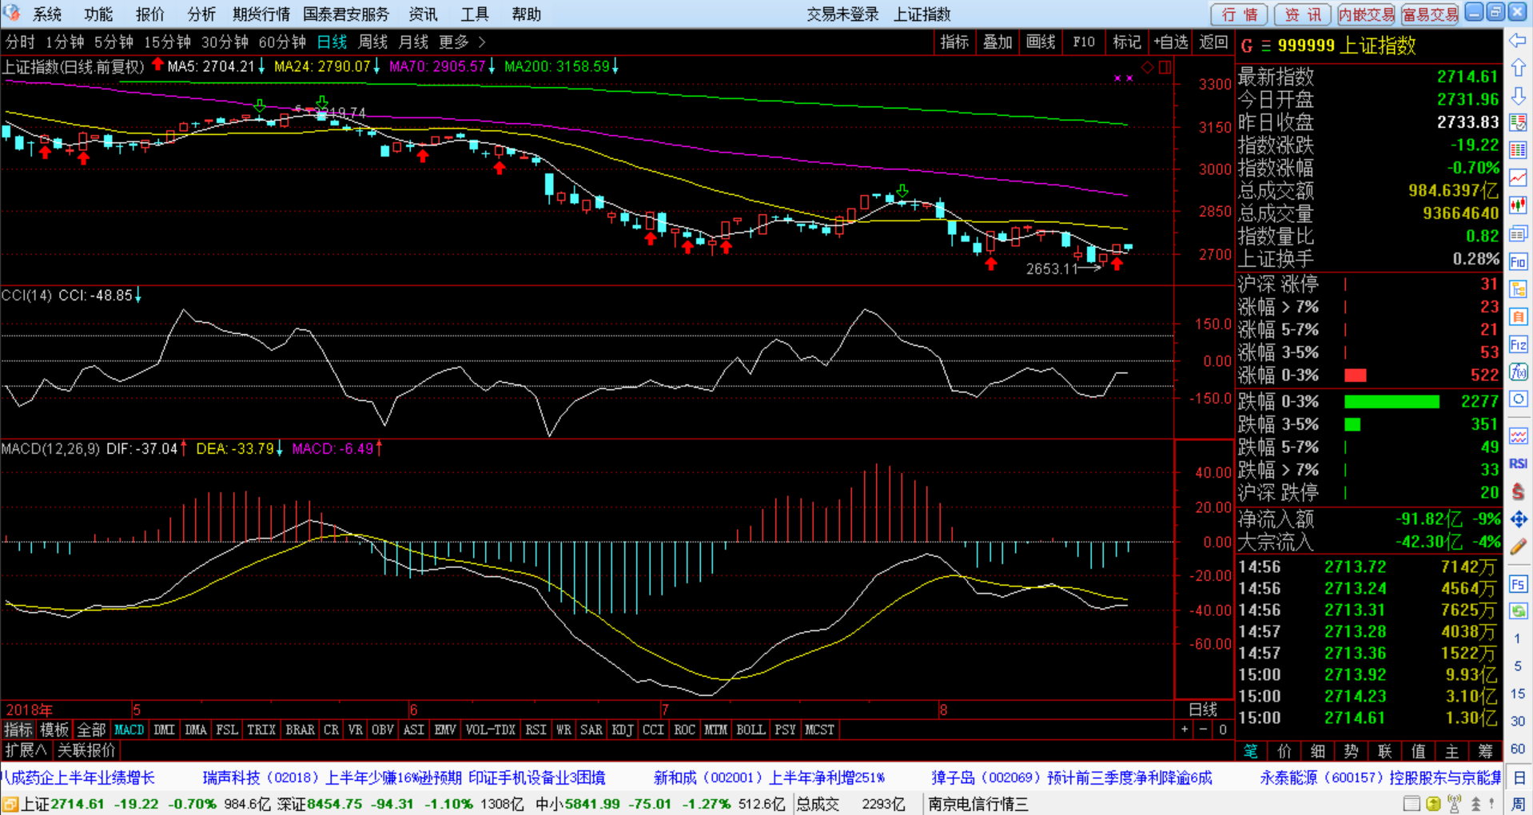
Task: Toggle the 叠加 overlay option
Action: pyautogui.click(x=997, y=42)
